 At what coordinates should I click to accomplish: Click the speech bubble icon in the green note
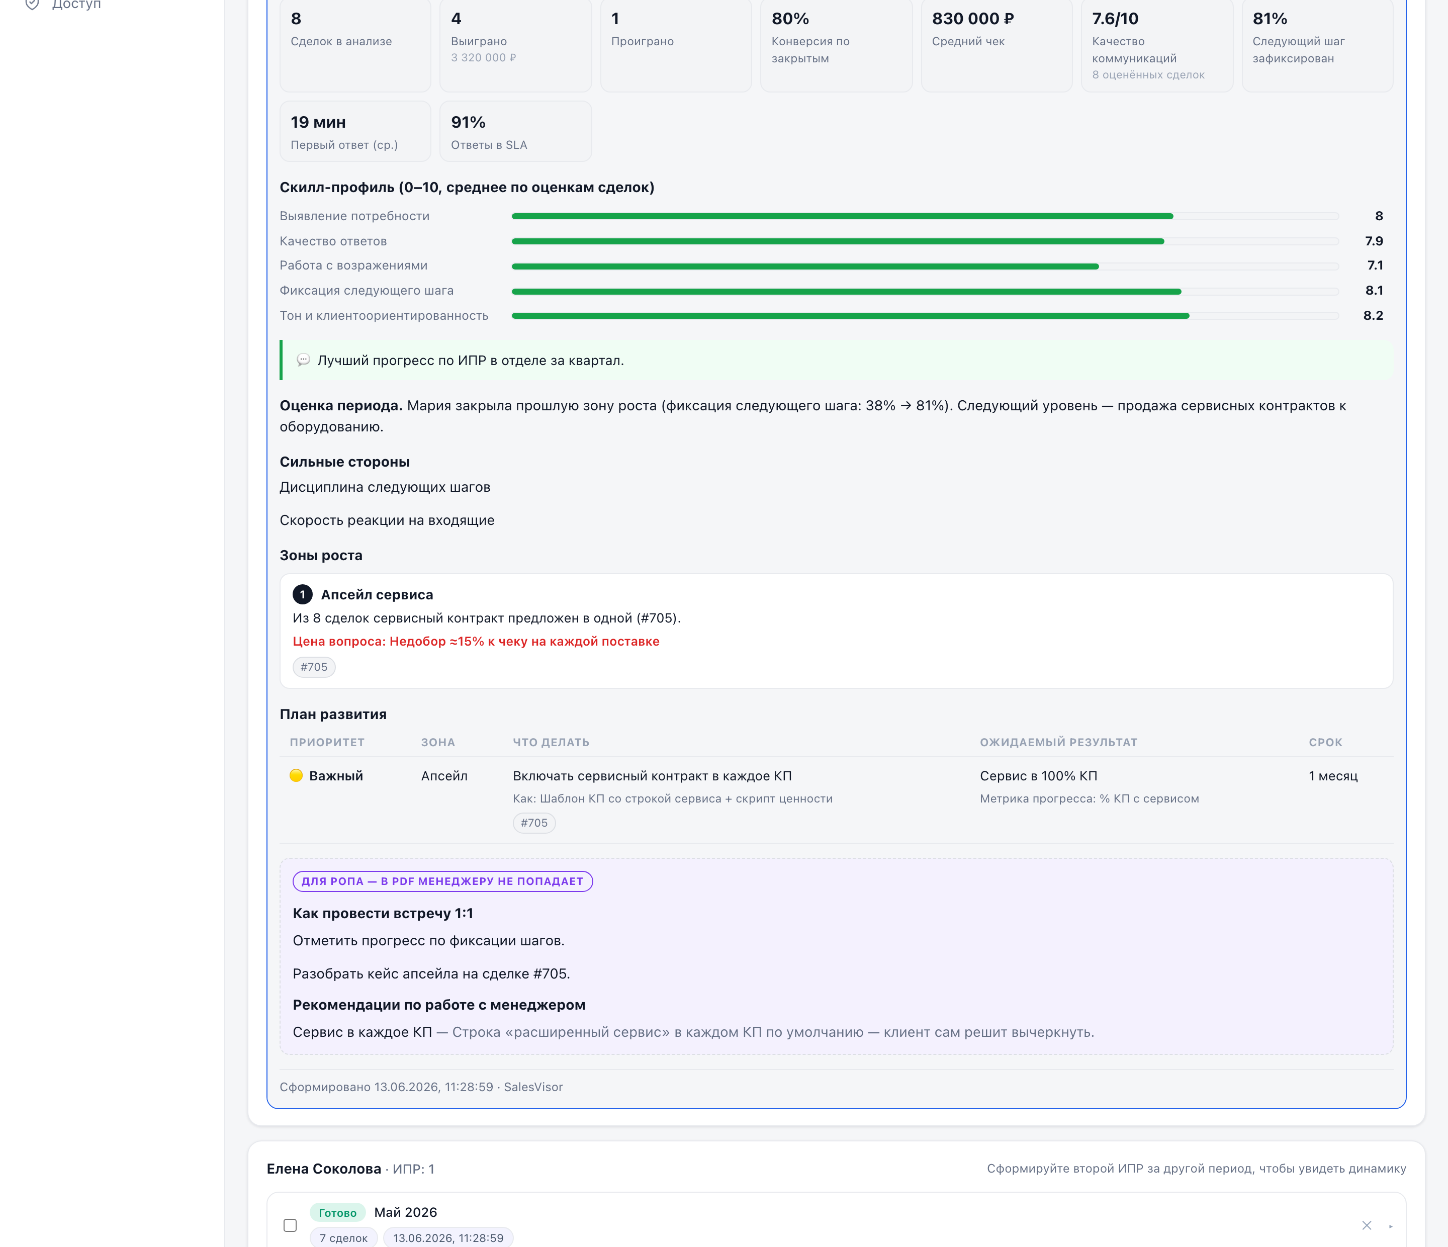click(x=303, y=360)
